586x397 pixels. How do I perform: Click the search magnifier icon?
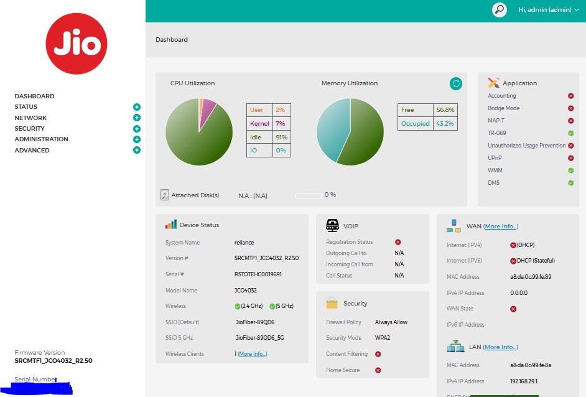500,10
